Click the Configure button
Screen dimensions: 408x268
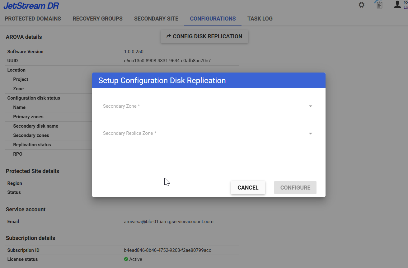click(x=295, y=188)
